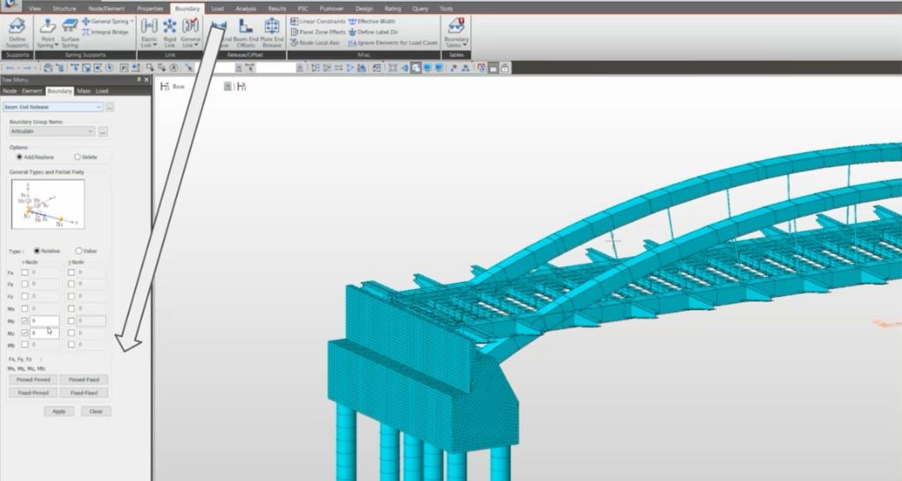
Task: Click the Surface Spring icon
Action: click(69, 26)
